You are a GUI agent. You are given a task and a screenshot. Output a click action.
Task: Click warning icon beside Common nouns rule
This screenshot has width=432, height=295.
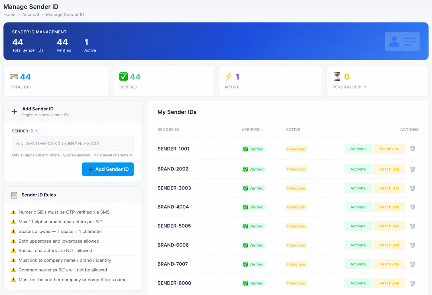13,270
